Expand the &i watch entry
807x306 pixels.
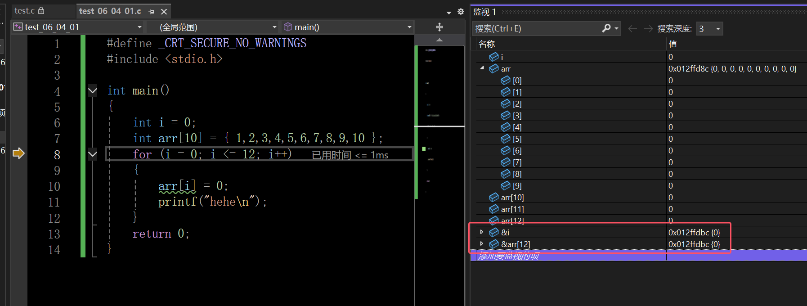coord(482,232)
